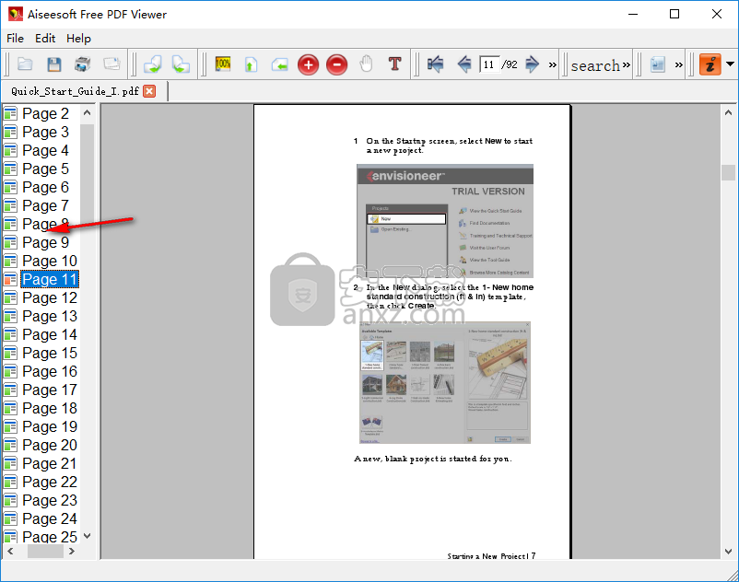Close the Quick_Start_Guide_I.pdf tab
The width and height of the screenshot is (739, 582).
click(x=149, y=91)
